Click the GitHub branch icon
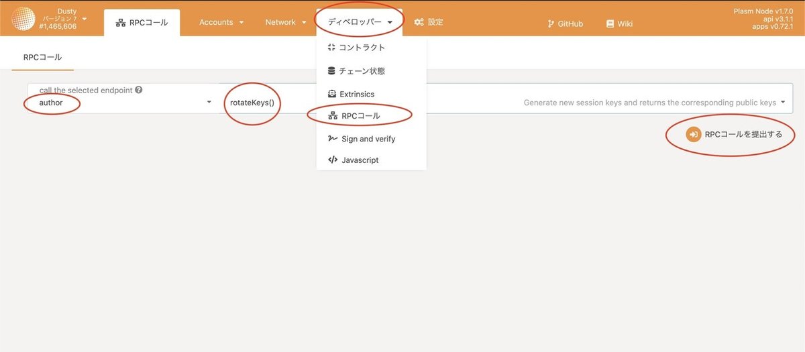 pos(551,23)
